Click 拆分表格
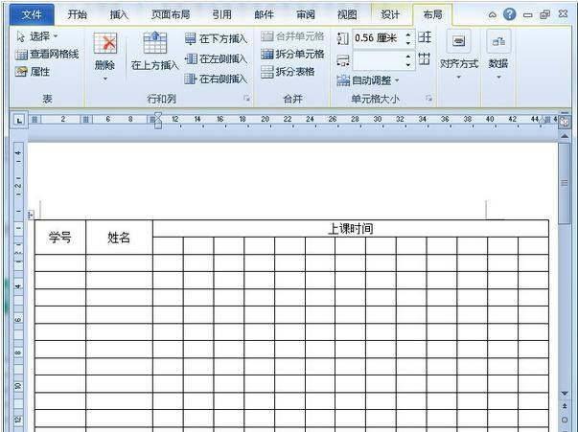This screenshot has height=432, width=578. 288,72
